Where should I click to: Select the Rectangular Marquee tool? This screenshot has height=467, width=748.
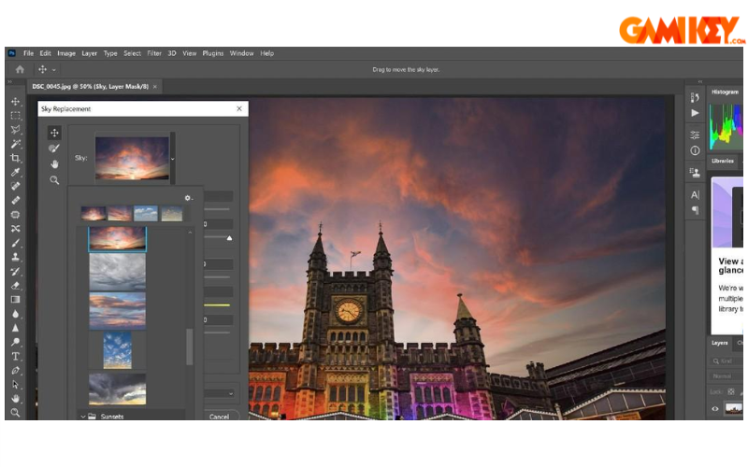(x=15, y=116)
